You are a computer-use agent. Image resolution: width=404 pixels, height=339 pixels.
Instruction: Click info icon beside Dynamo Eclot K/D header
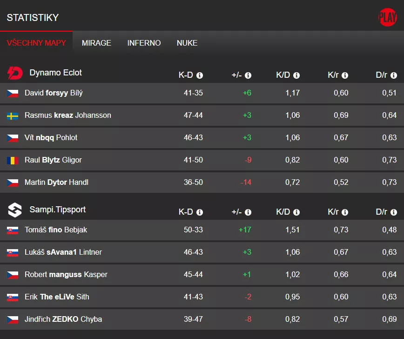[x=296, y=75]
